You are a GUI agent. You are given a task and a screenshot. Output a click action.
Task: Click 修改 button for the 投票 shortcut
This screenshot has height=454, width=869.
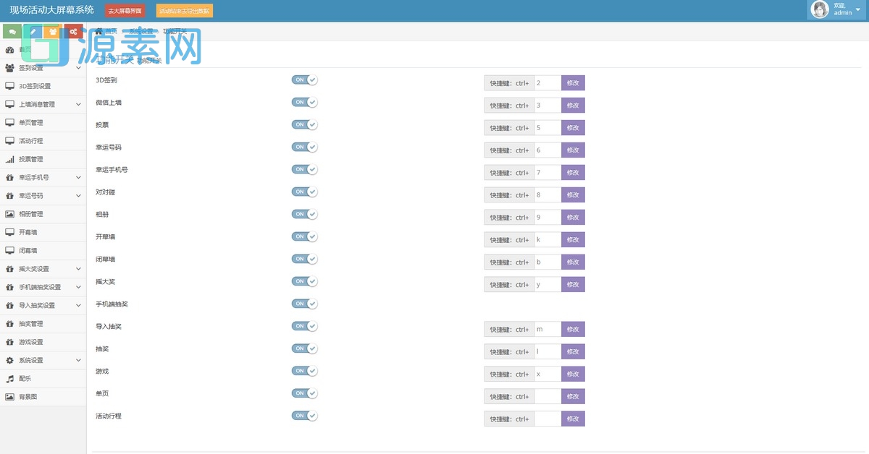coord(573,128)
